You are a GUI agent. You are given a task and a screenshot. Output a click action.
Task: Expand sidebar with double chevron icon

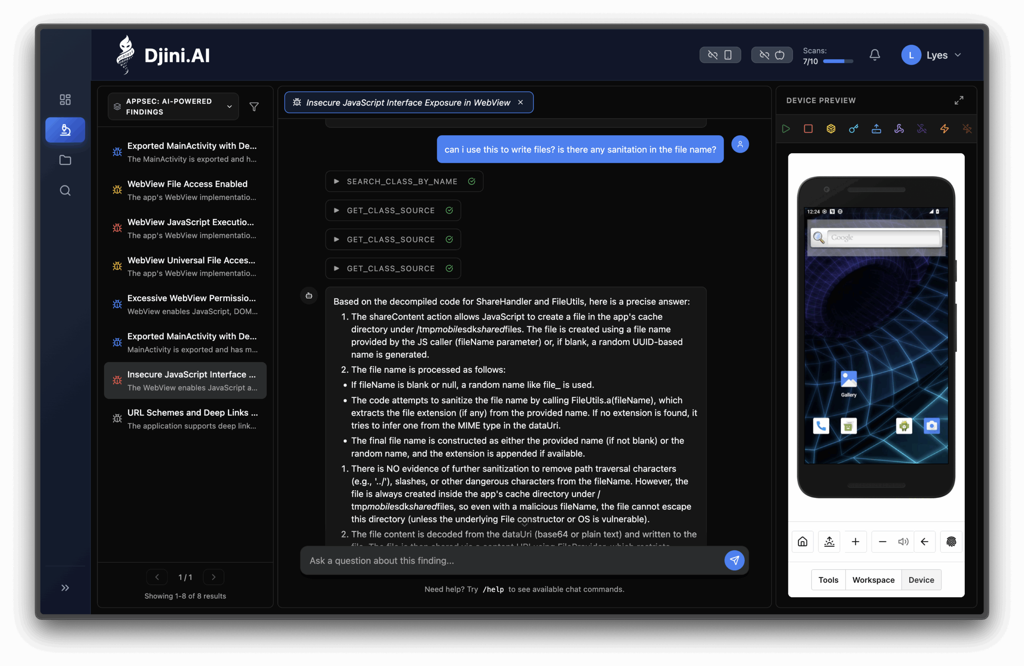(65, 588)
